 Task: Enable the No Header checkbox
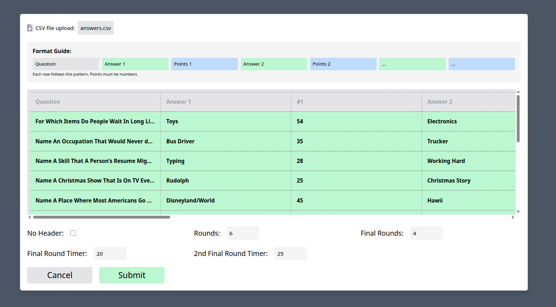(73, 233)
